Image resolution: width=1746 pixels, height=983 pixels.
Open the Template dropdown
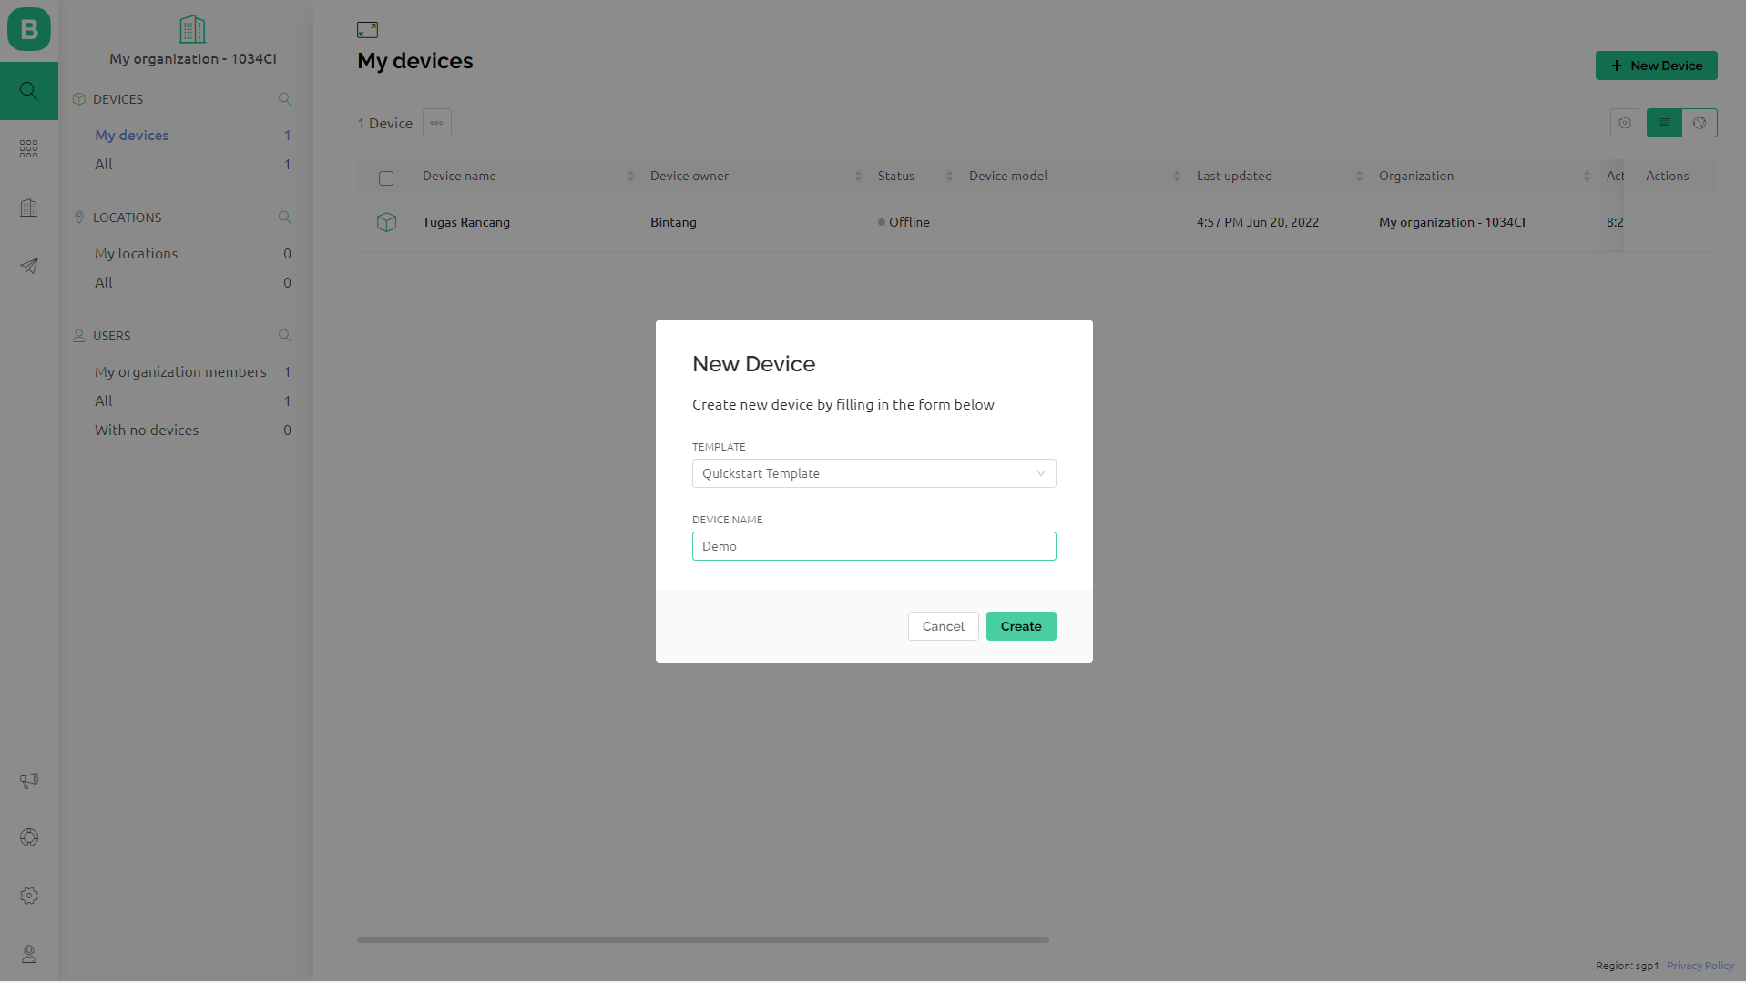pyautogui.click(x=873, y=473)
